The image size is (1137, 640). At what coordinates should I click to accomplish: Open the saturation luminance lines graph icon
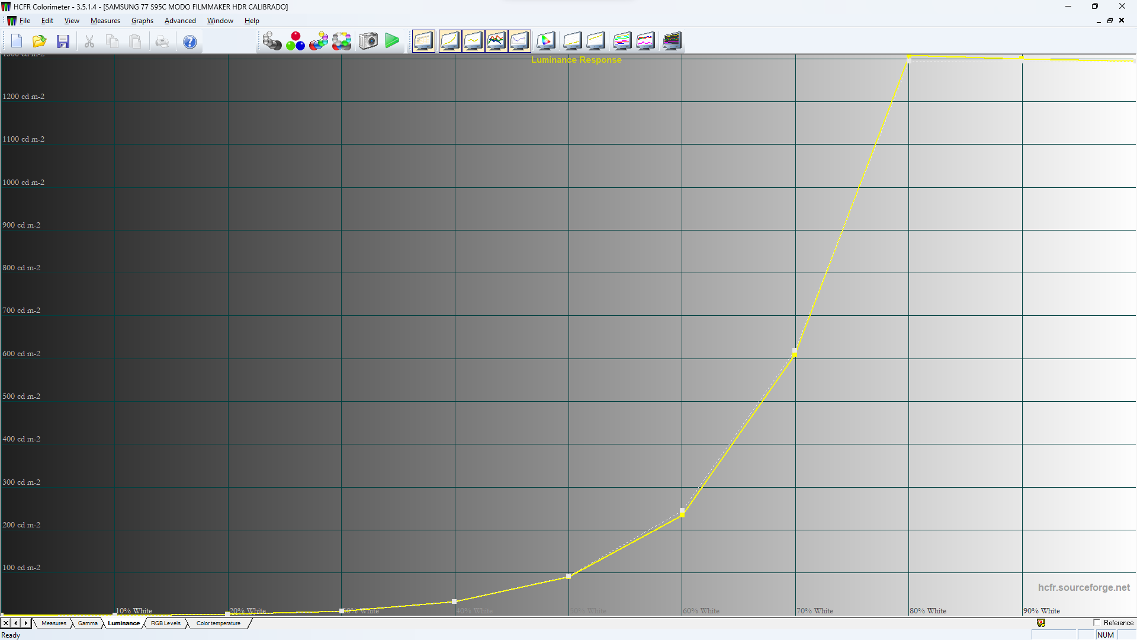pyautogui.click(x=622, y=41)
